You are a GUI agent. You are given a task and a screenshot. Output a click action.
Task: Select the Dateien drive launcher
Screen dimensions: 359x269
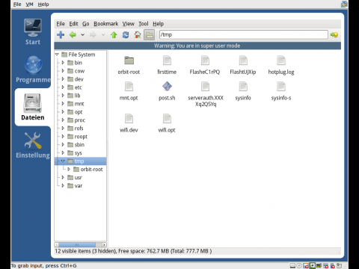pos(33,107)
